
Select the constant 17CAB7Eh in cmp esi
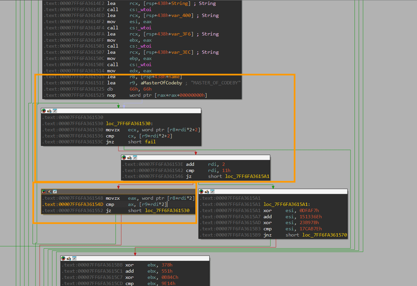308,229
